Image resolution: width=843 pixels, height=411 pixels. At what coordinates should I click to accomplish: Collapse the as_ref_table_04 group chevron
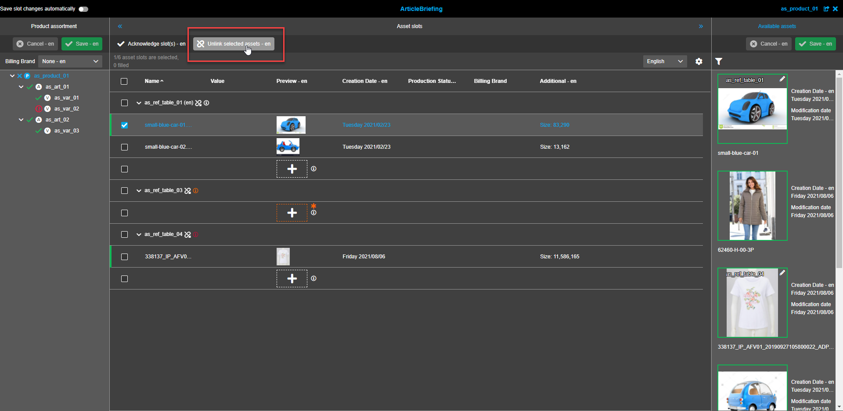[138, 234]
